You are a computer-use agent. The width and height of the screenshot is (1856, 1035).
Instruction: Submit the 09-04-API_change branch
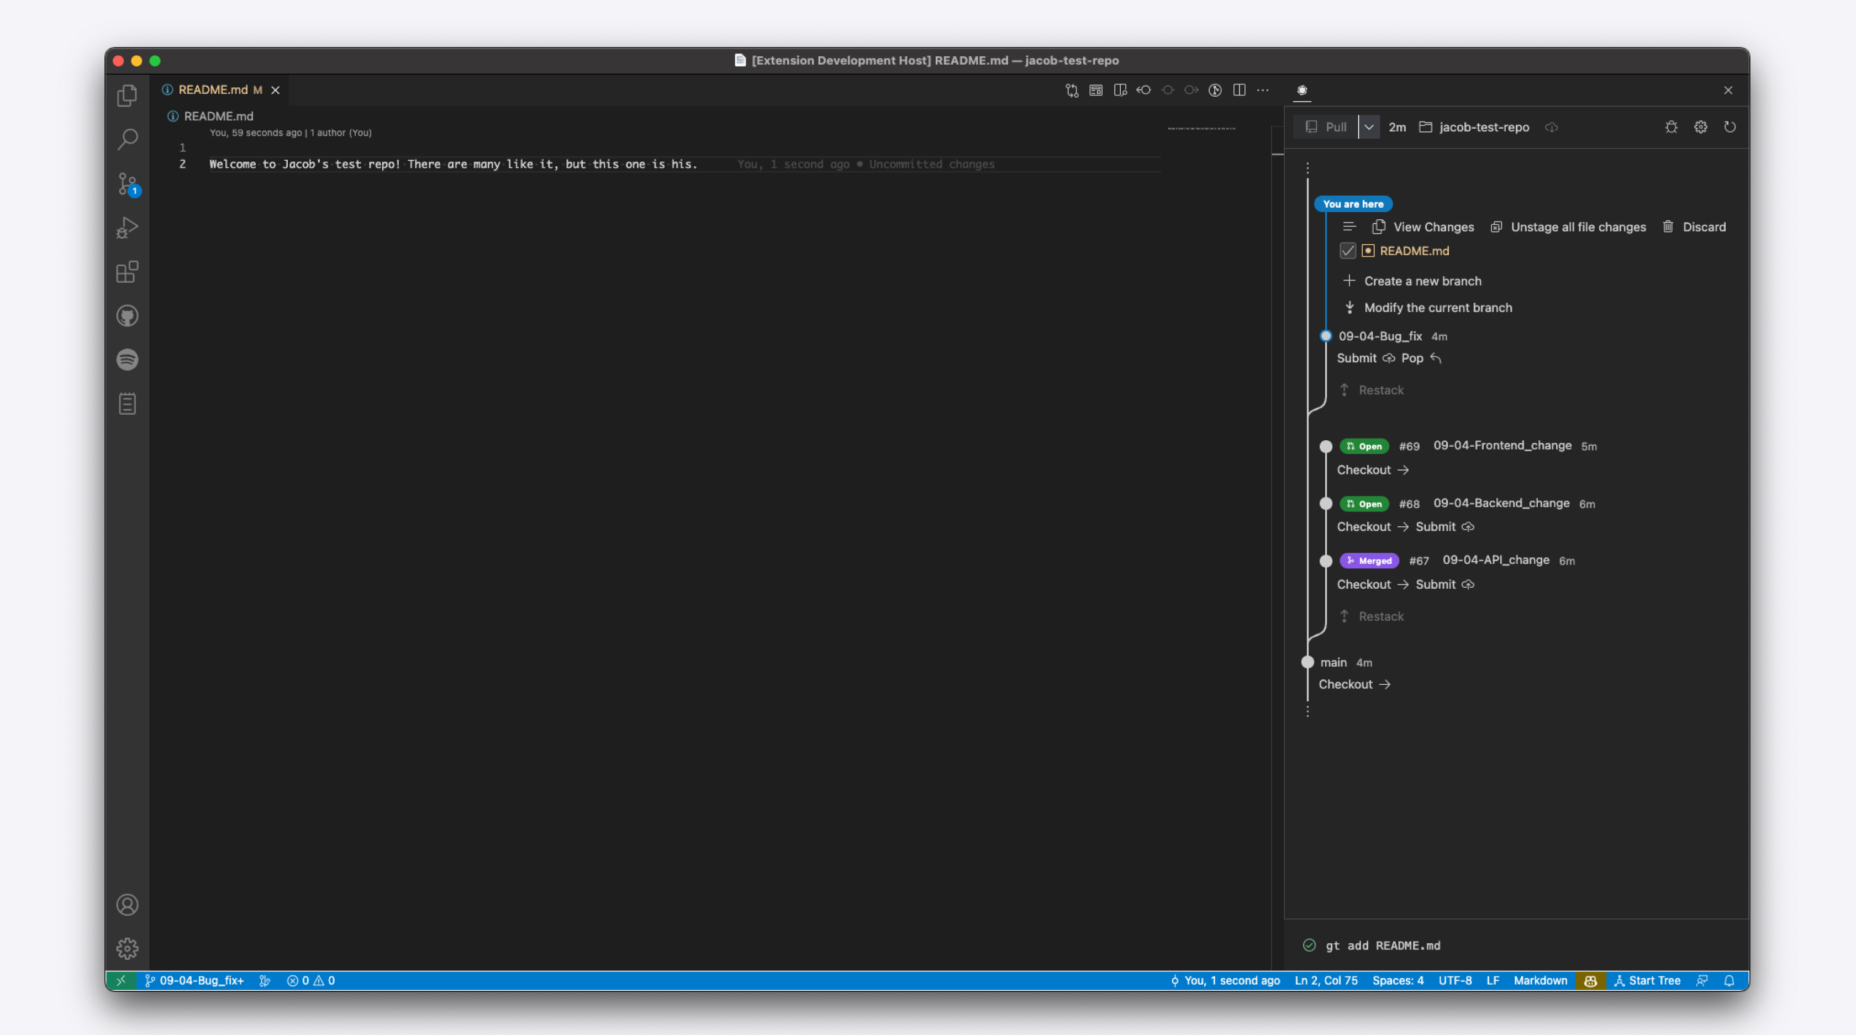point(1444,584)
